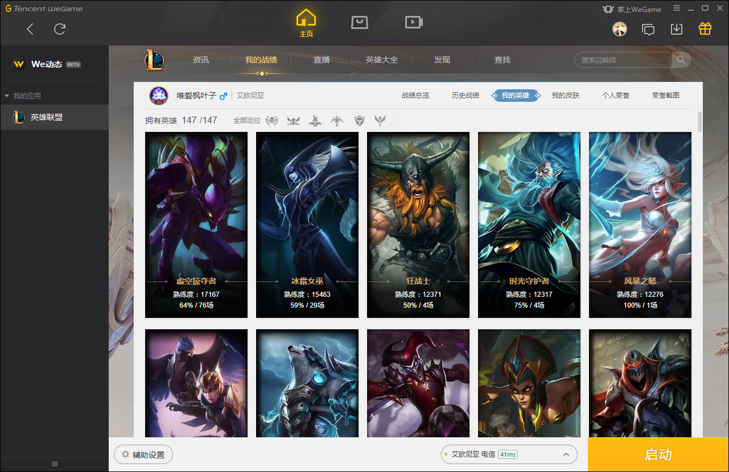Click the 59% / 29场 win-rate text
This screenshot has height=472, width=729.
click(x=307, y=305)
